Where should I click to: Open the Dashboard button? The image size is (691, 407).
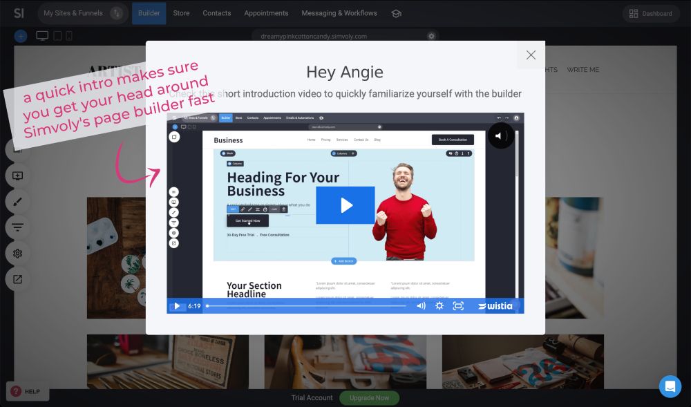point(651,14)
